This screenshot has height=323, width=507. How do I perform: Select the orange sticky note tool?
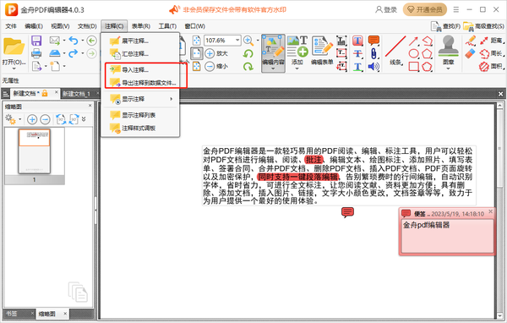tap(373, 41)
